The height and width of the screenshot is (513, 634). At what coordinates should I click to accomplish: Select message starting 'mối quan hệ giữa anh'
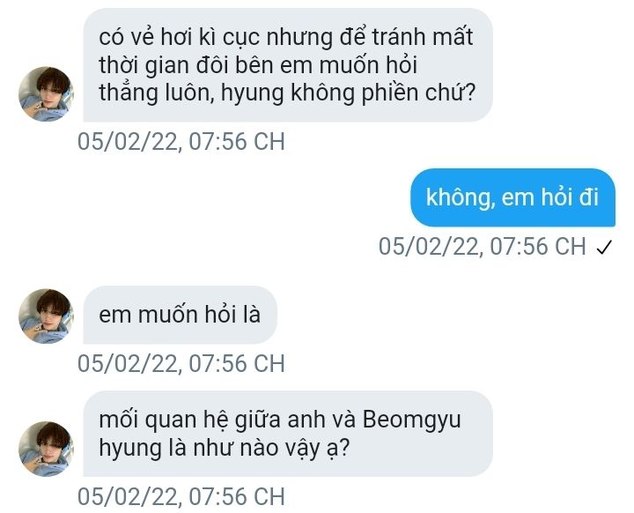point(288,434)
